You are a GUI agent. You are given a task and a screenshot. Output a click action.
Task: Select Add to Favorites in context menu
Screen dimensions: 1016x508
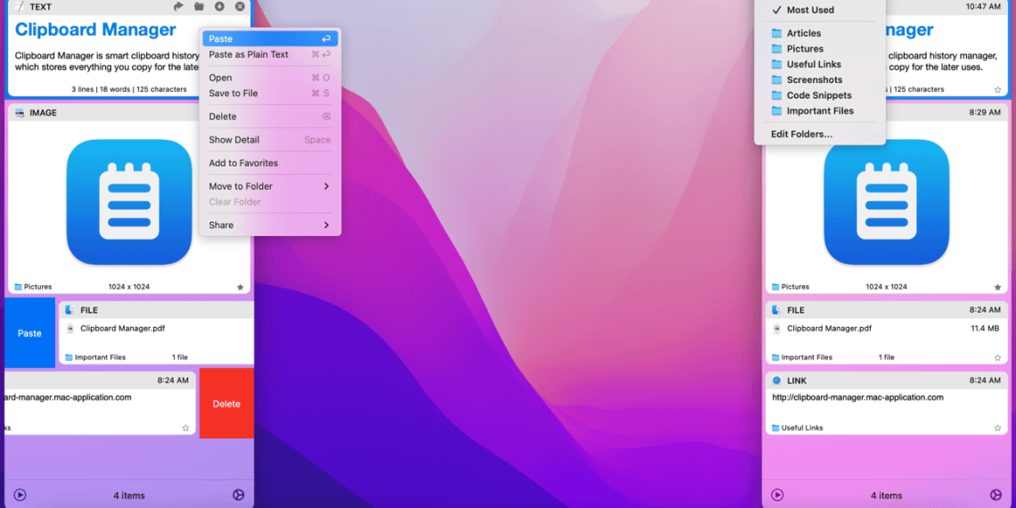pyautogui.click(x=243, y=163)
